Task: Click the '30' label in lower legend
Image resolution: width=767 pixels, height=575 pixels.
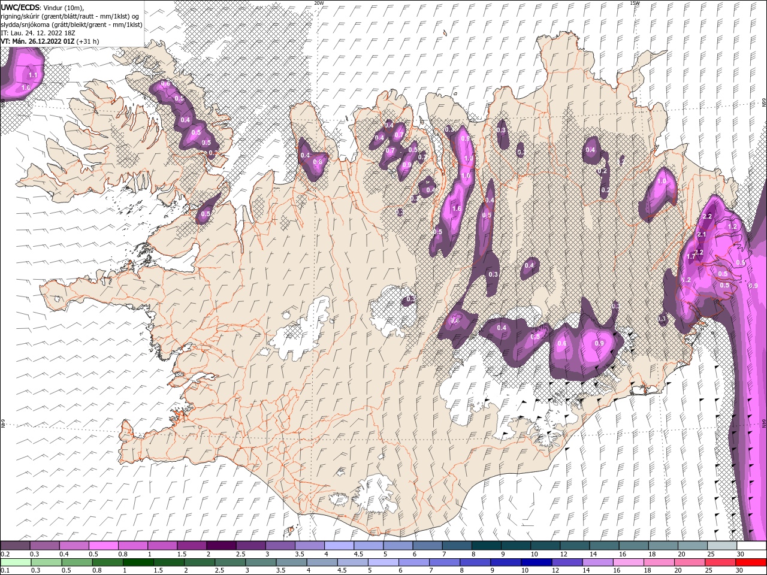Action: tap(738, 571)
